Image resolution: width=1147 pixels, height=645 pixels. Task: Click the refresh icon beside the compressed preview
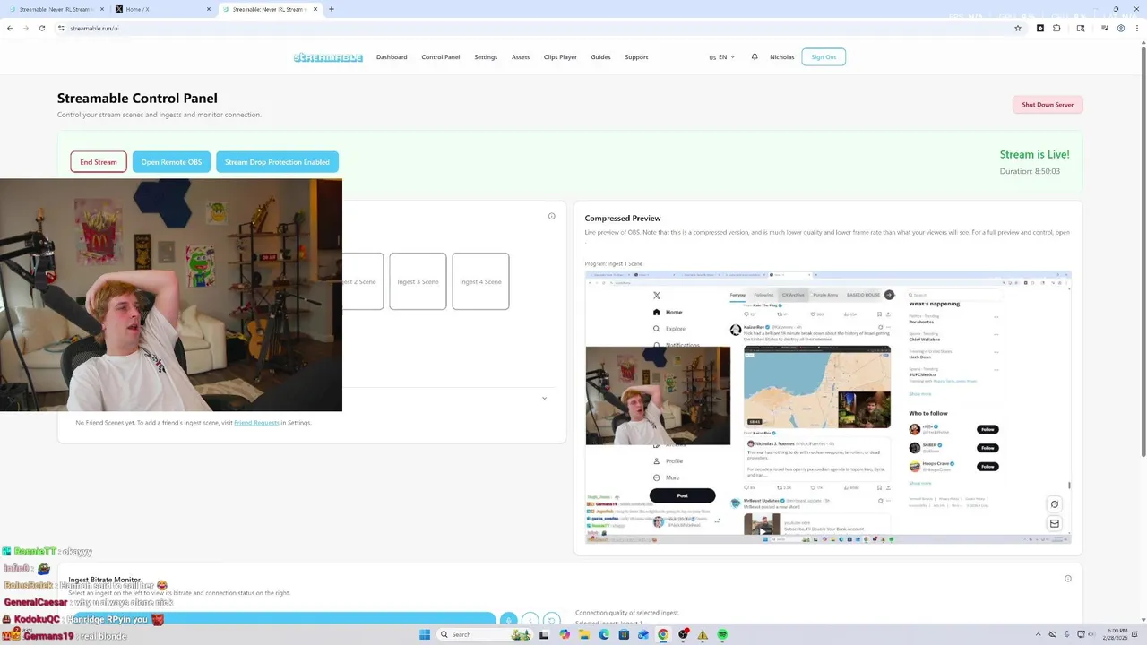click(1055, 504)
